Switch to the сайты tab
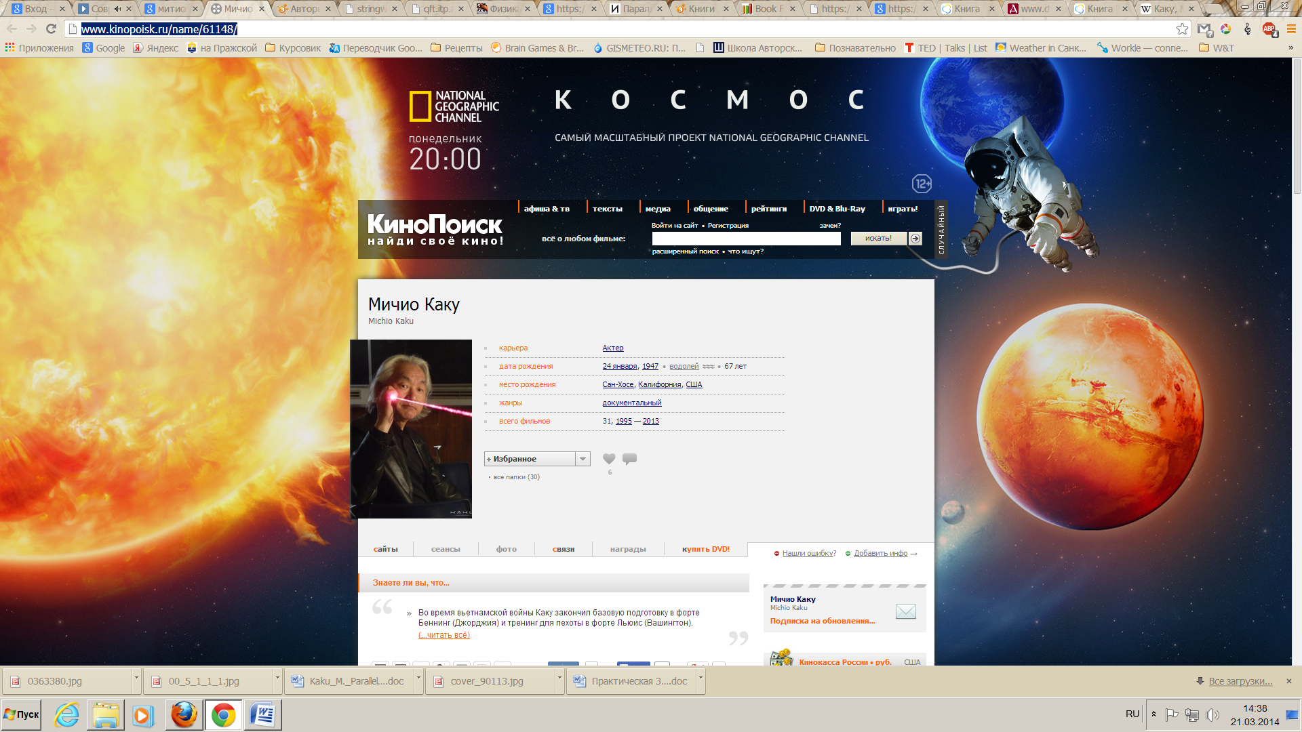 pyautogui.click(x=385, y=549)
